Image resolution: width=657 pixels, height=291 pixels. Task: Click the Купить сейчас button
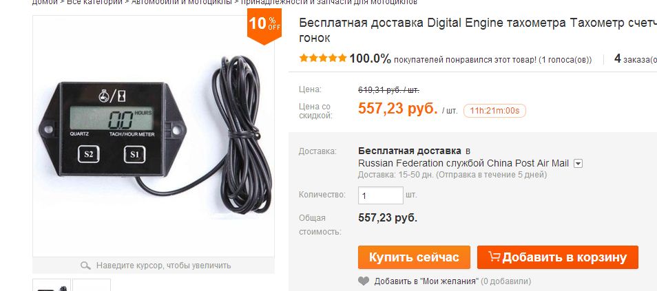pos(414,257)
